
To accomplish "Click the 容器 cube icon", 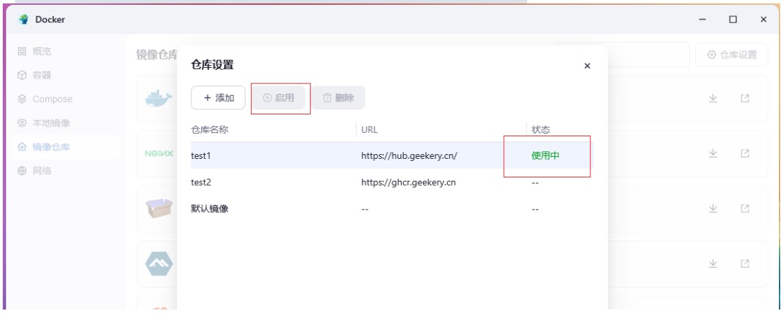I will click(x=21, y=75).
